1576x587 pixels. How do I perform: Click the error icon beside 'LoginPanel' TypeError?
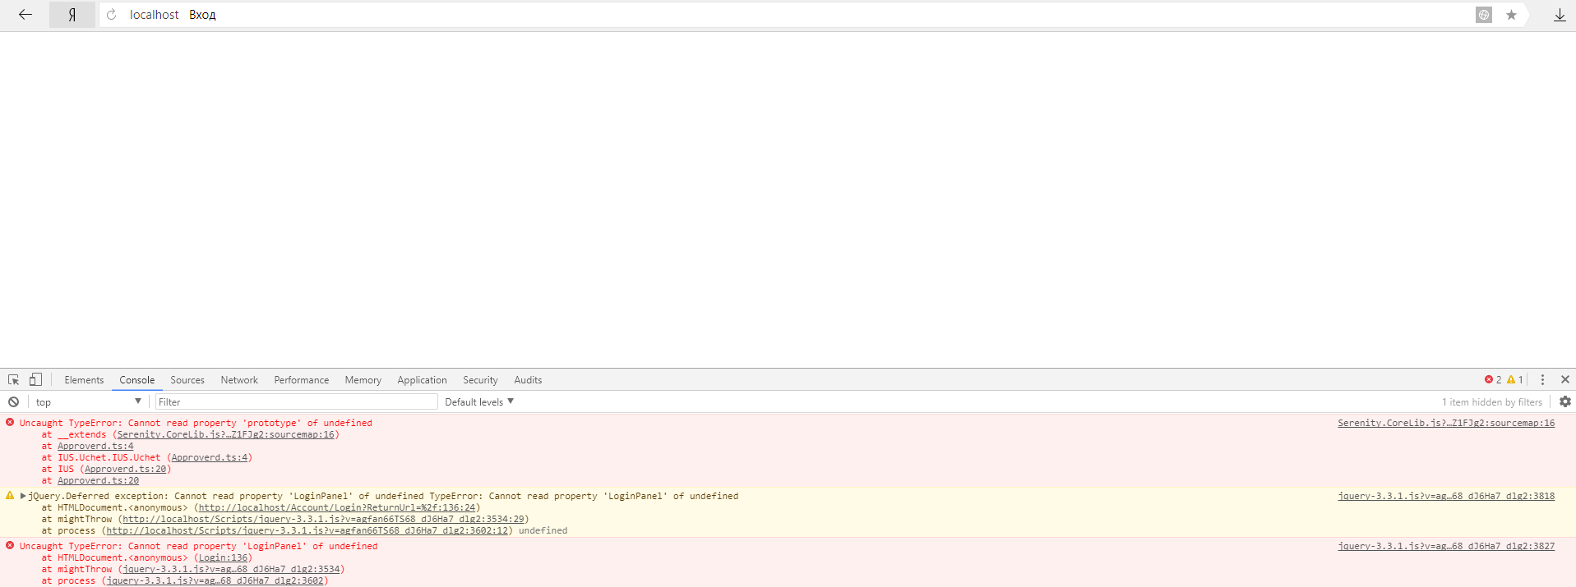pyautogui.click(x=10, y=546)
